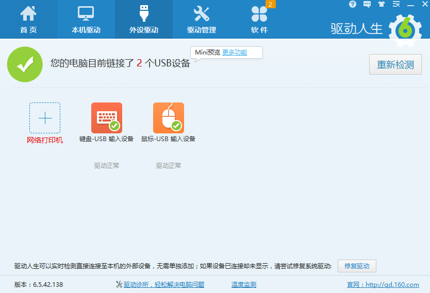Add a network printer with the plus icon
The width and height of the screenshot is (430, 293).
45,118
